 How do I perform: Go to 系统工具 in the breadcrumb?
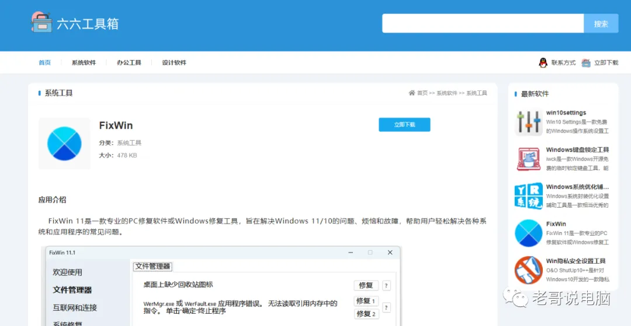(x=477, y=93)
